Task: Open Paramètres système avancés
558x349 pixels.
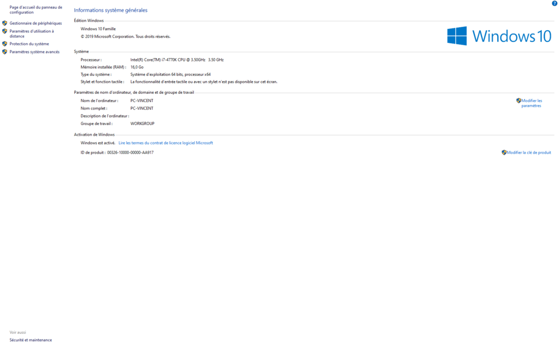Action: [35, 51]
